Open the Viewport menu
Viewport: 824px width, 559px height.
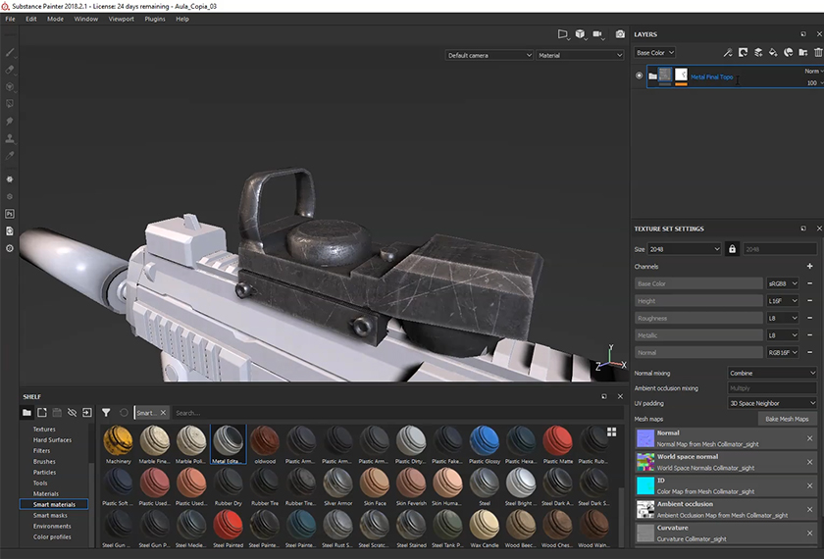tap(122, 19)
